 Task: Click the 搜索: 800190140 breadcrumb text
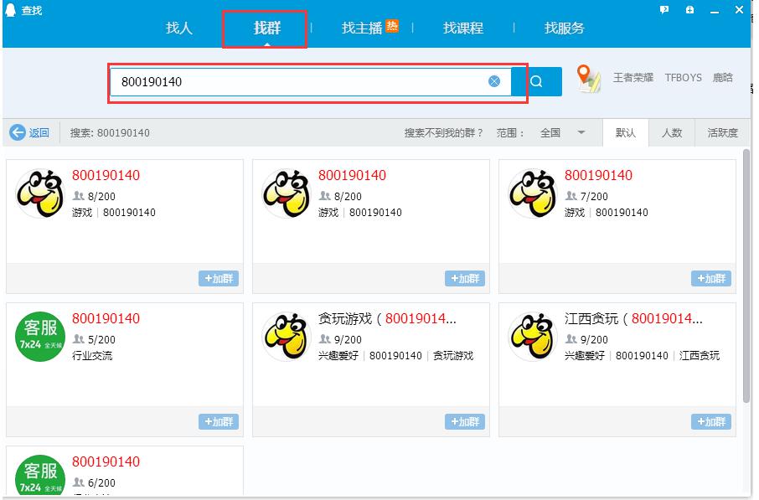[110, 132]
